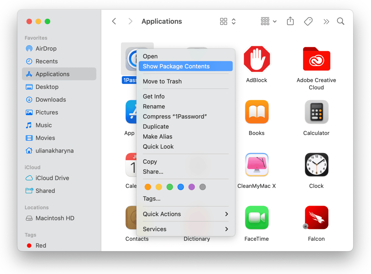Open the icon view switcher

[x=228, y=21]
